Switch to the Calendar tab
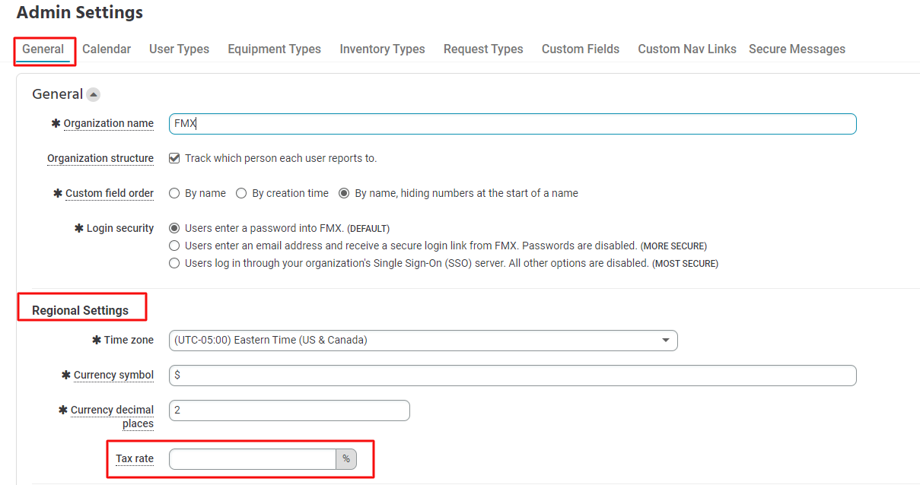The image size is (920, 485). click(x=107, y=48)
